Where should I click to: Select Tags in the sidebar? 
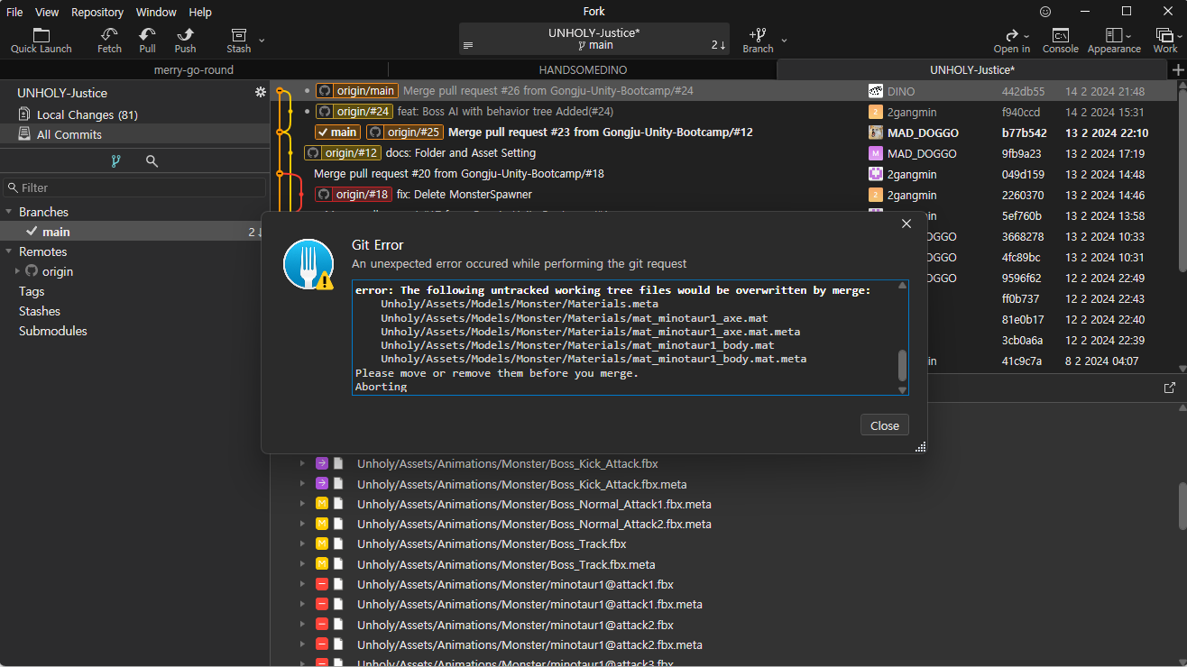tap(32, 291)
